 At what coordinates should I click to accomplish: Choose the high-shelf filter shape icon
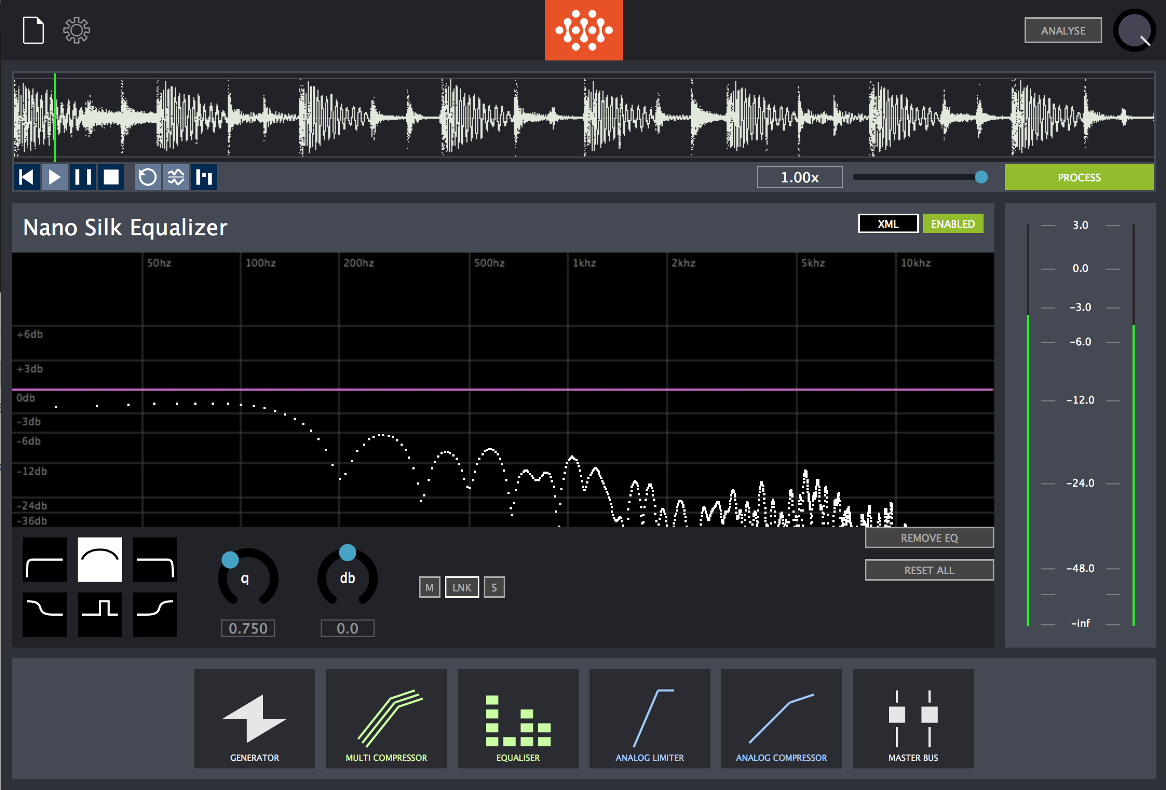point(155,614)
